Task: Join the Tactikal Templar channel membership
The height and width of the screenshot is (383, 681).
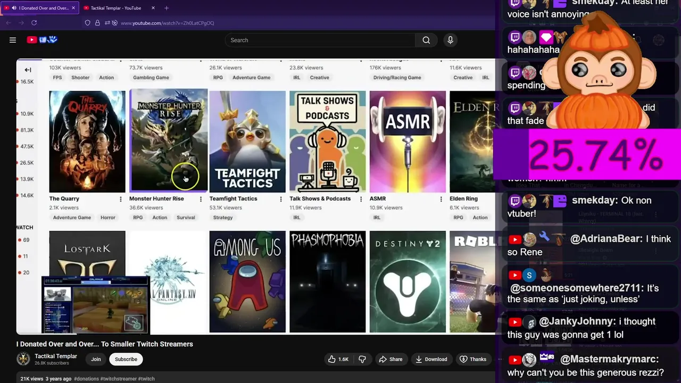Action: click(x=96, y=359)
